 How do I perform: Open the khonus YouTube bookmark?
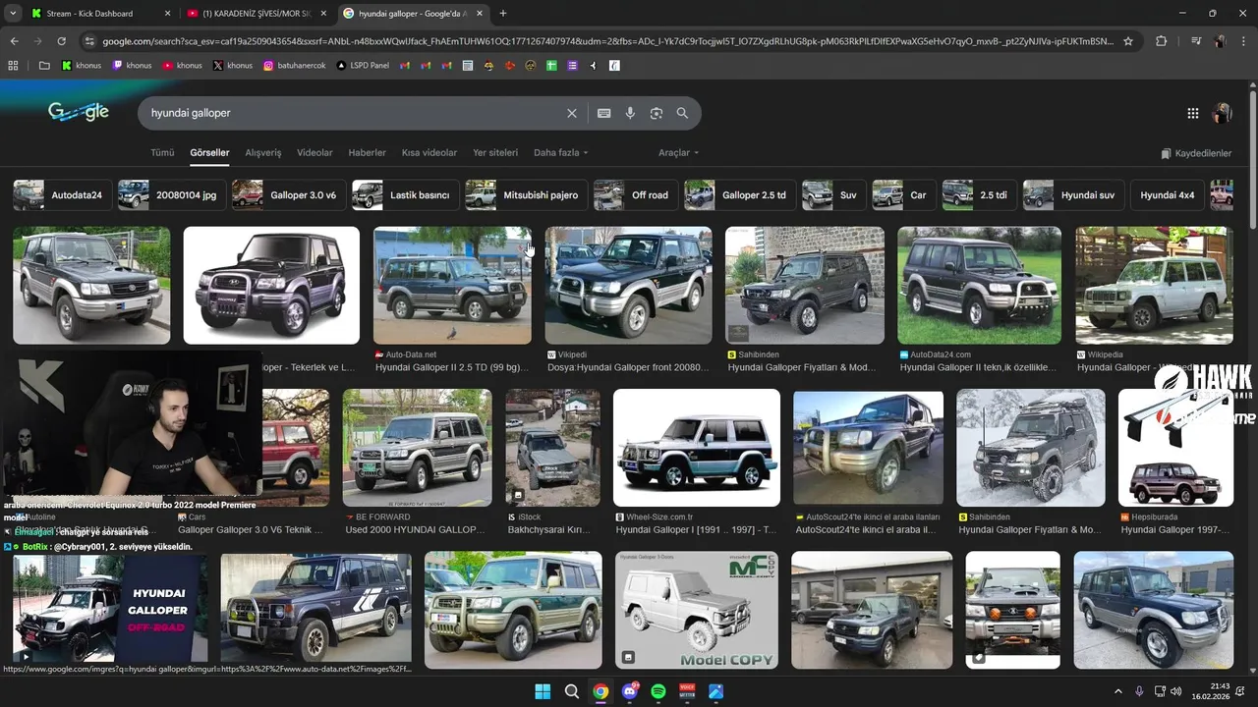(182, 66)
